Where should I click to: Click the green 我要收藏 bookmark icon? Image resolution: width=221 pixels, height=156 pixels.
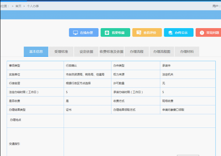pos(107,33)
